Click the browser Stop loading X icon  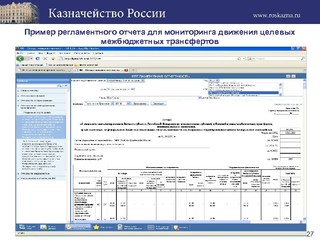pyautogui.click(x=45, y=59)
